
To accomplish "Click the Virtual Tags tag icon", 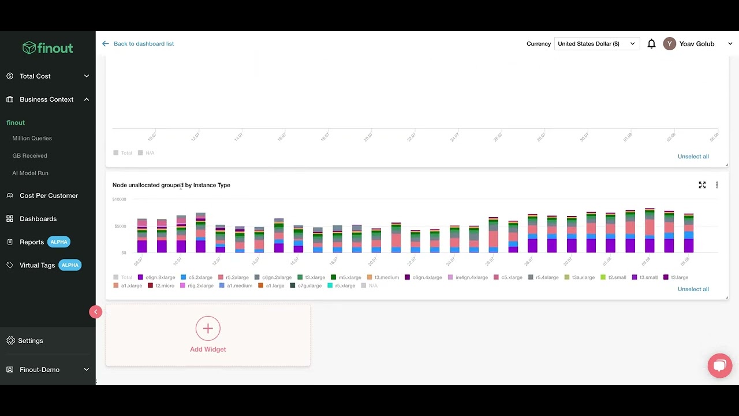I will 10,265.
